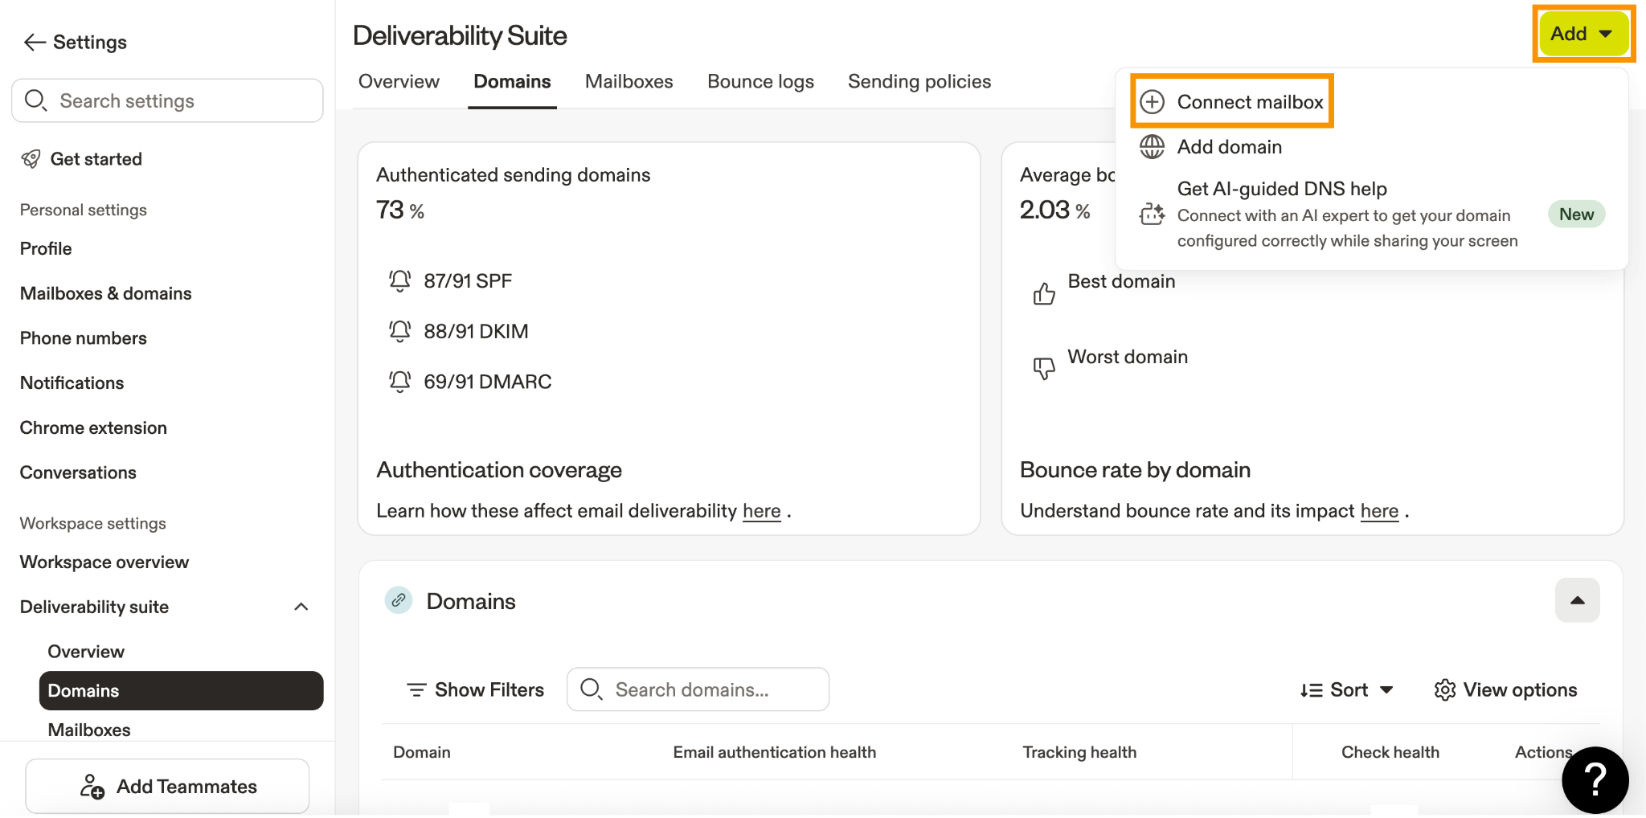The image size is (1646, 818).
Task: Click the add-person icon in Add Teammates
Action: 92,787
